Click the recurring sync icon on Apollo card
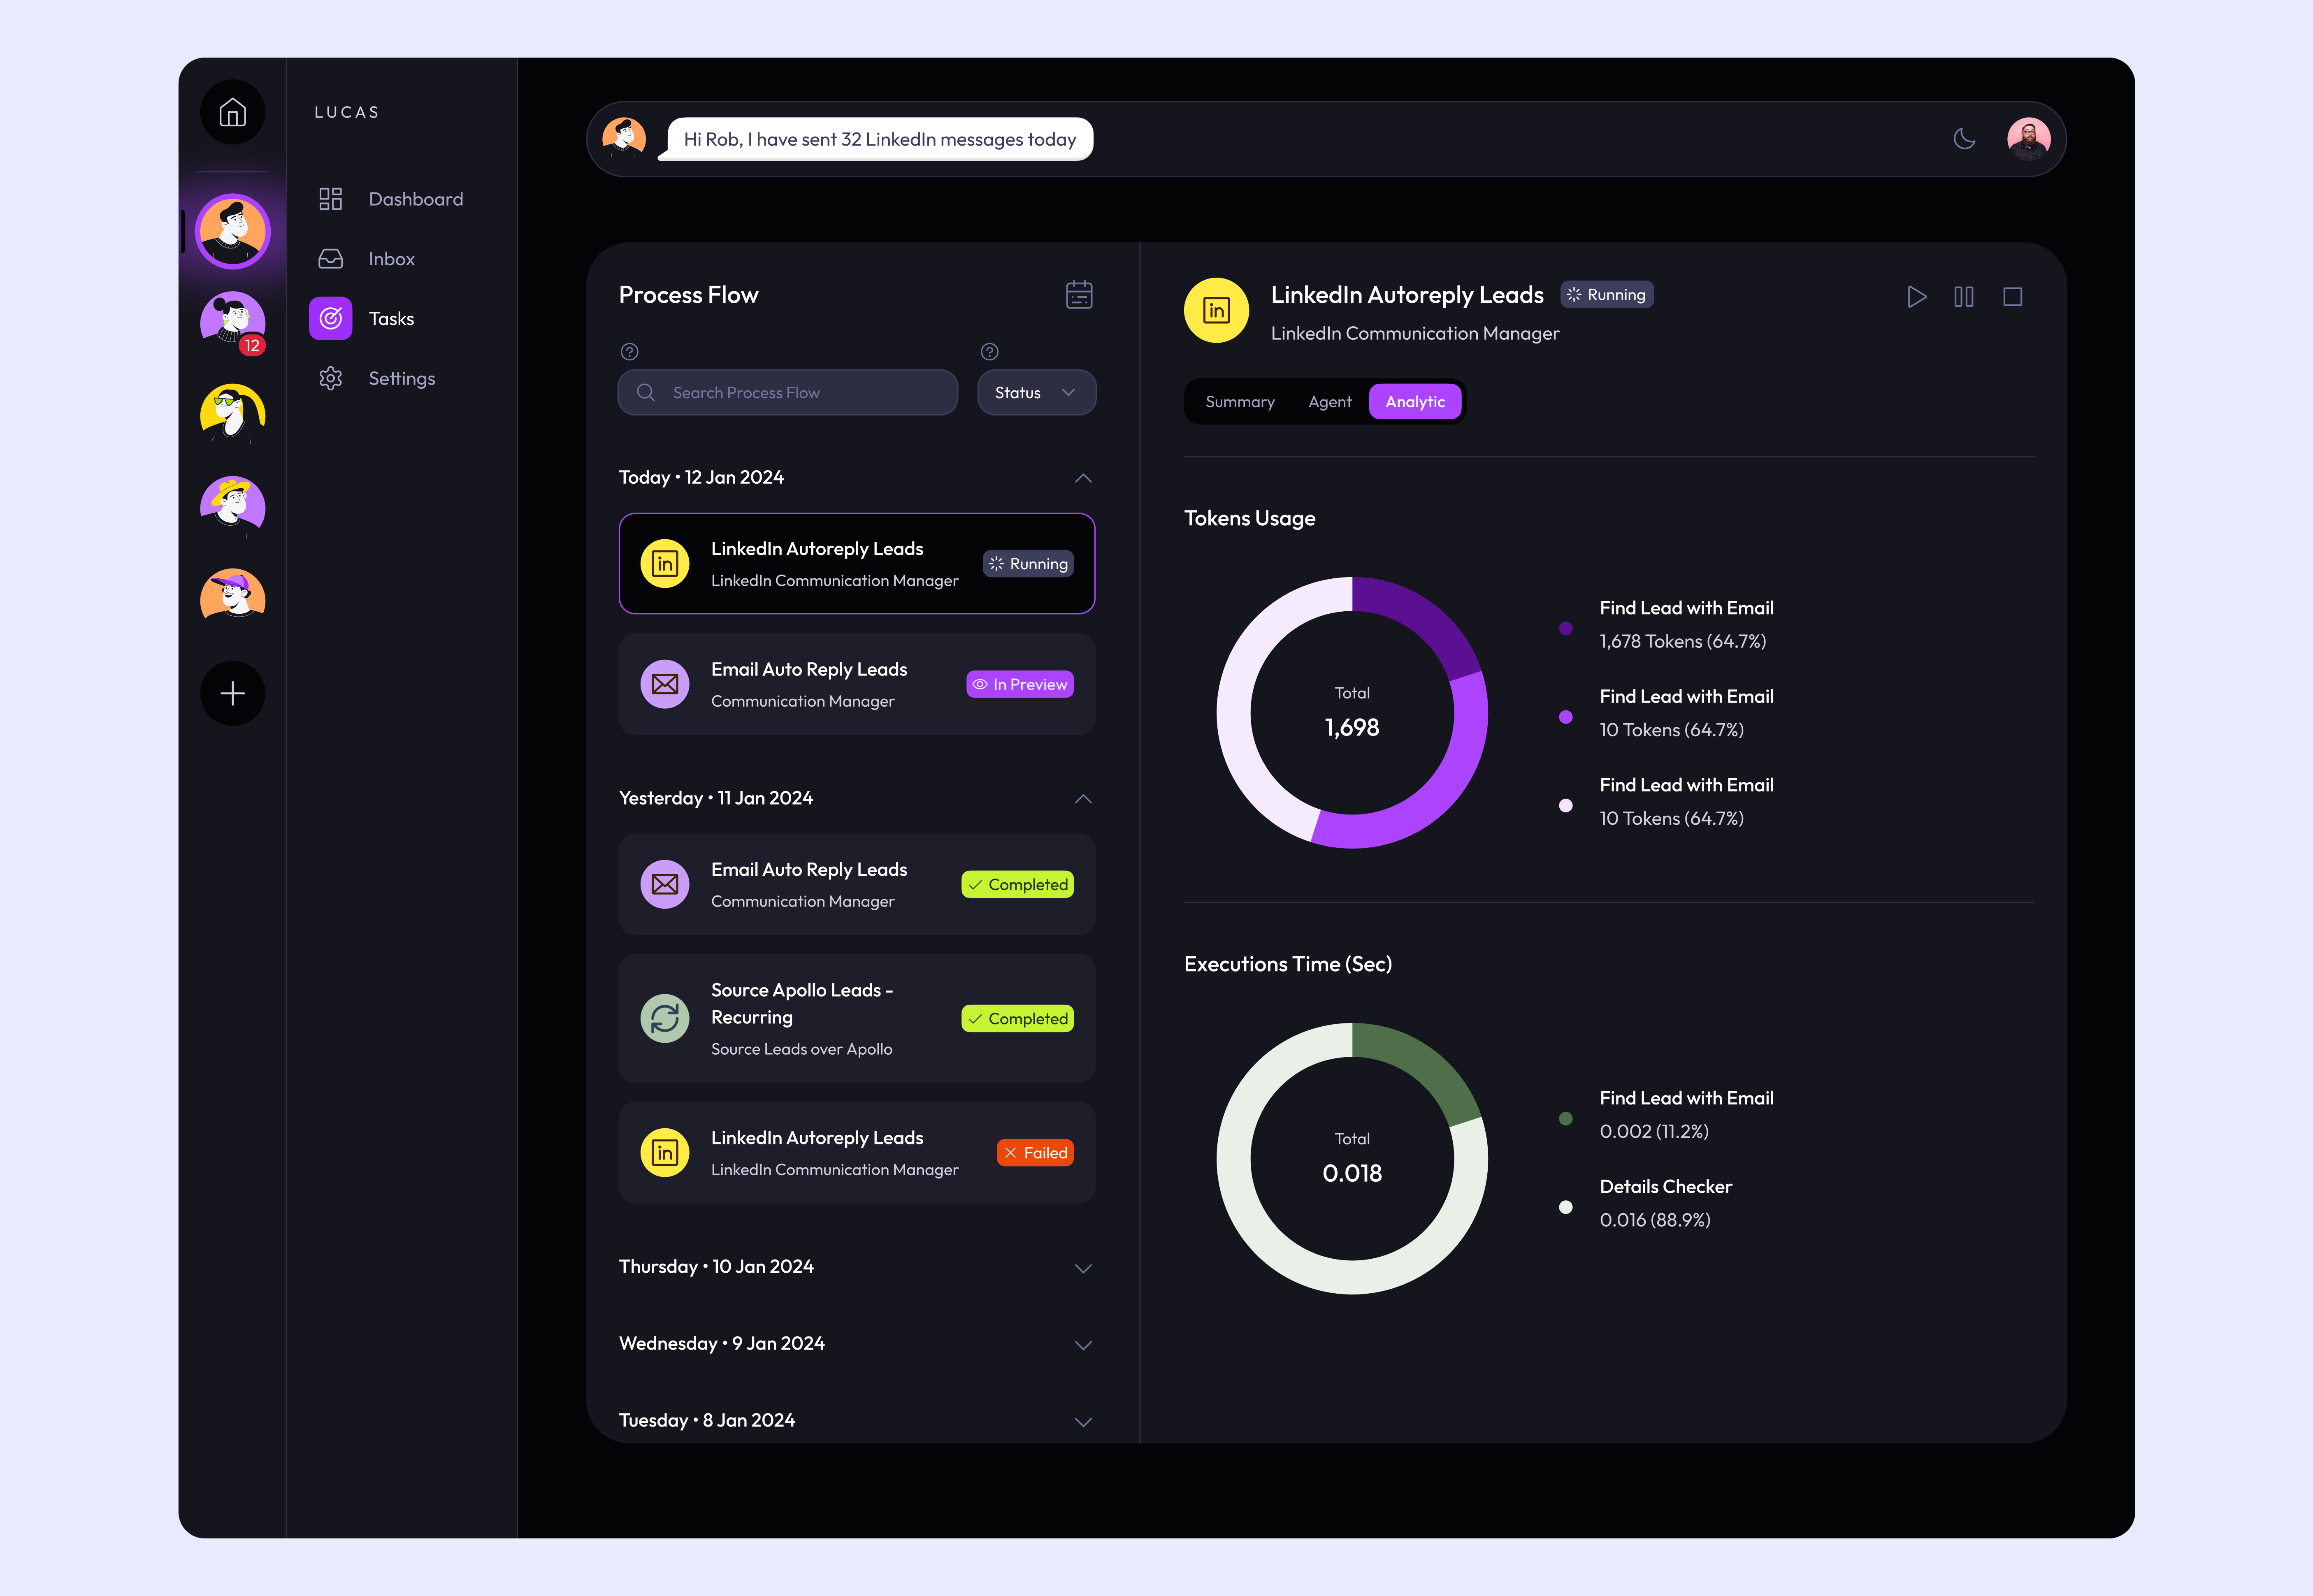Screen dimensions: 2313x1596 click(665, 1019)
